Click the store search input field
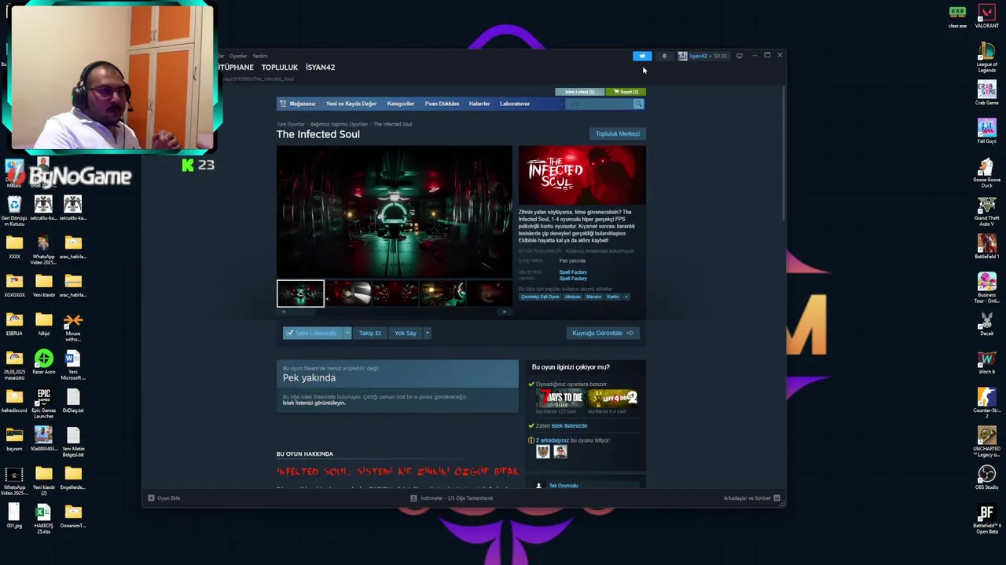This screenshot has height=565, width=1006. [x=599, y=104]
